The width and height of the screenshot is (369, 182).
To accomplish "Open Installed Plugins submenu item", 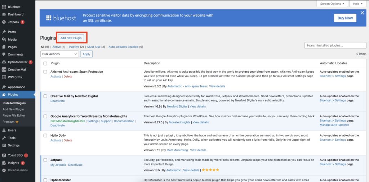I will pyautogui.click(x=14, y=103).
